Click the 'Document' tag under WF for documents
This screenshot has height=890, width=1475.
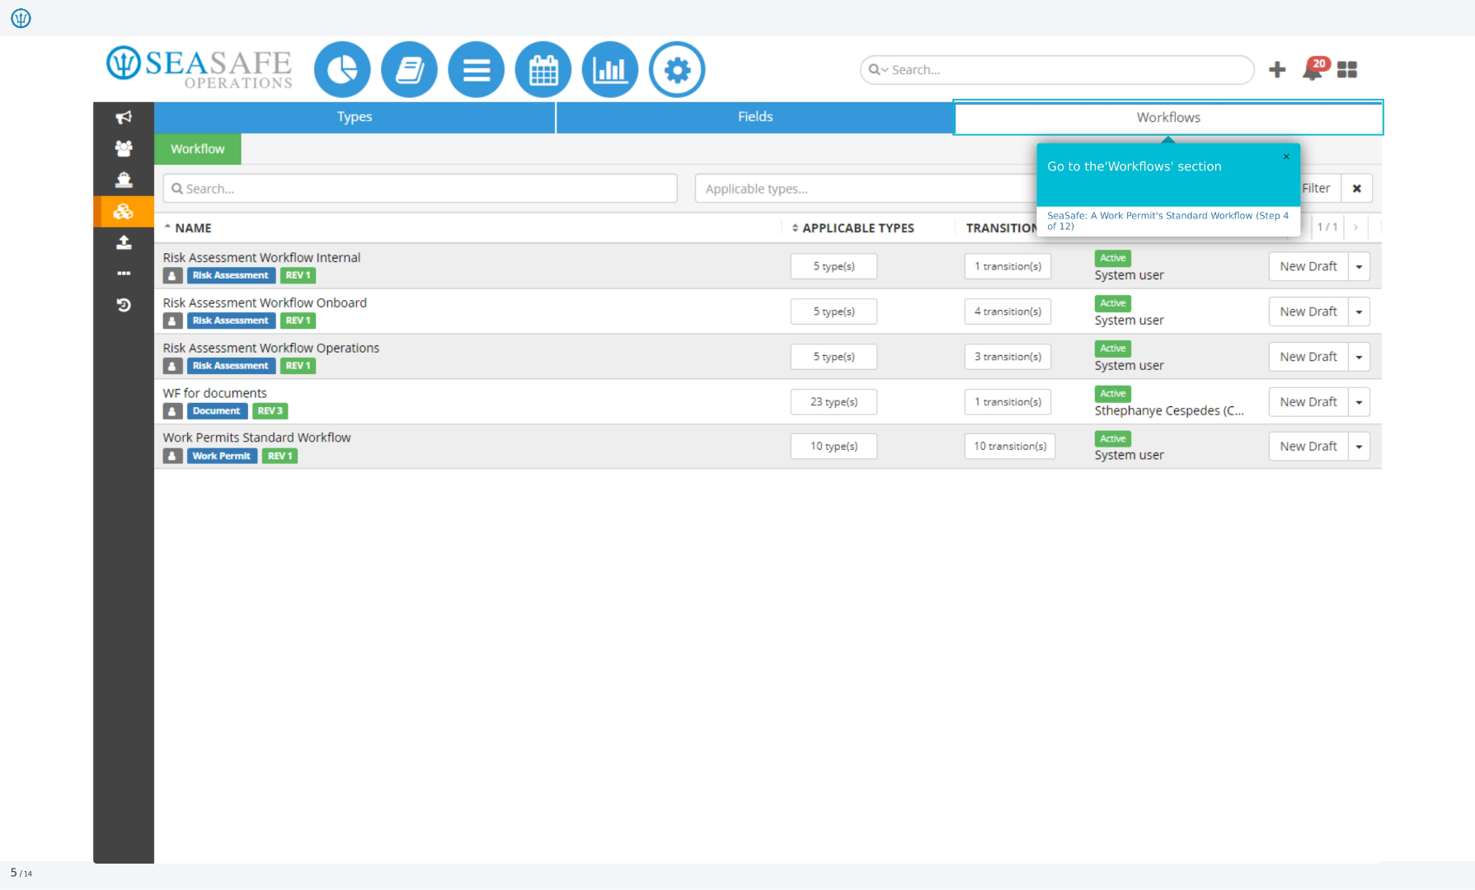tap(217, 411)
